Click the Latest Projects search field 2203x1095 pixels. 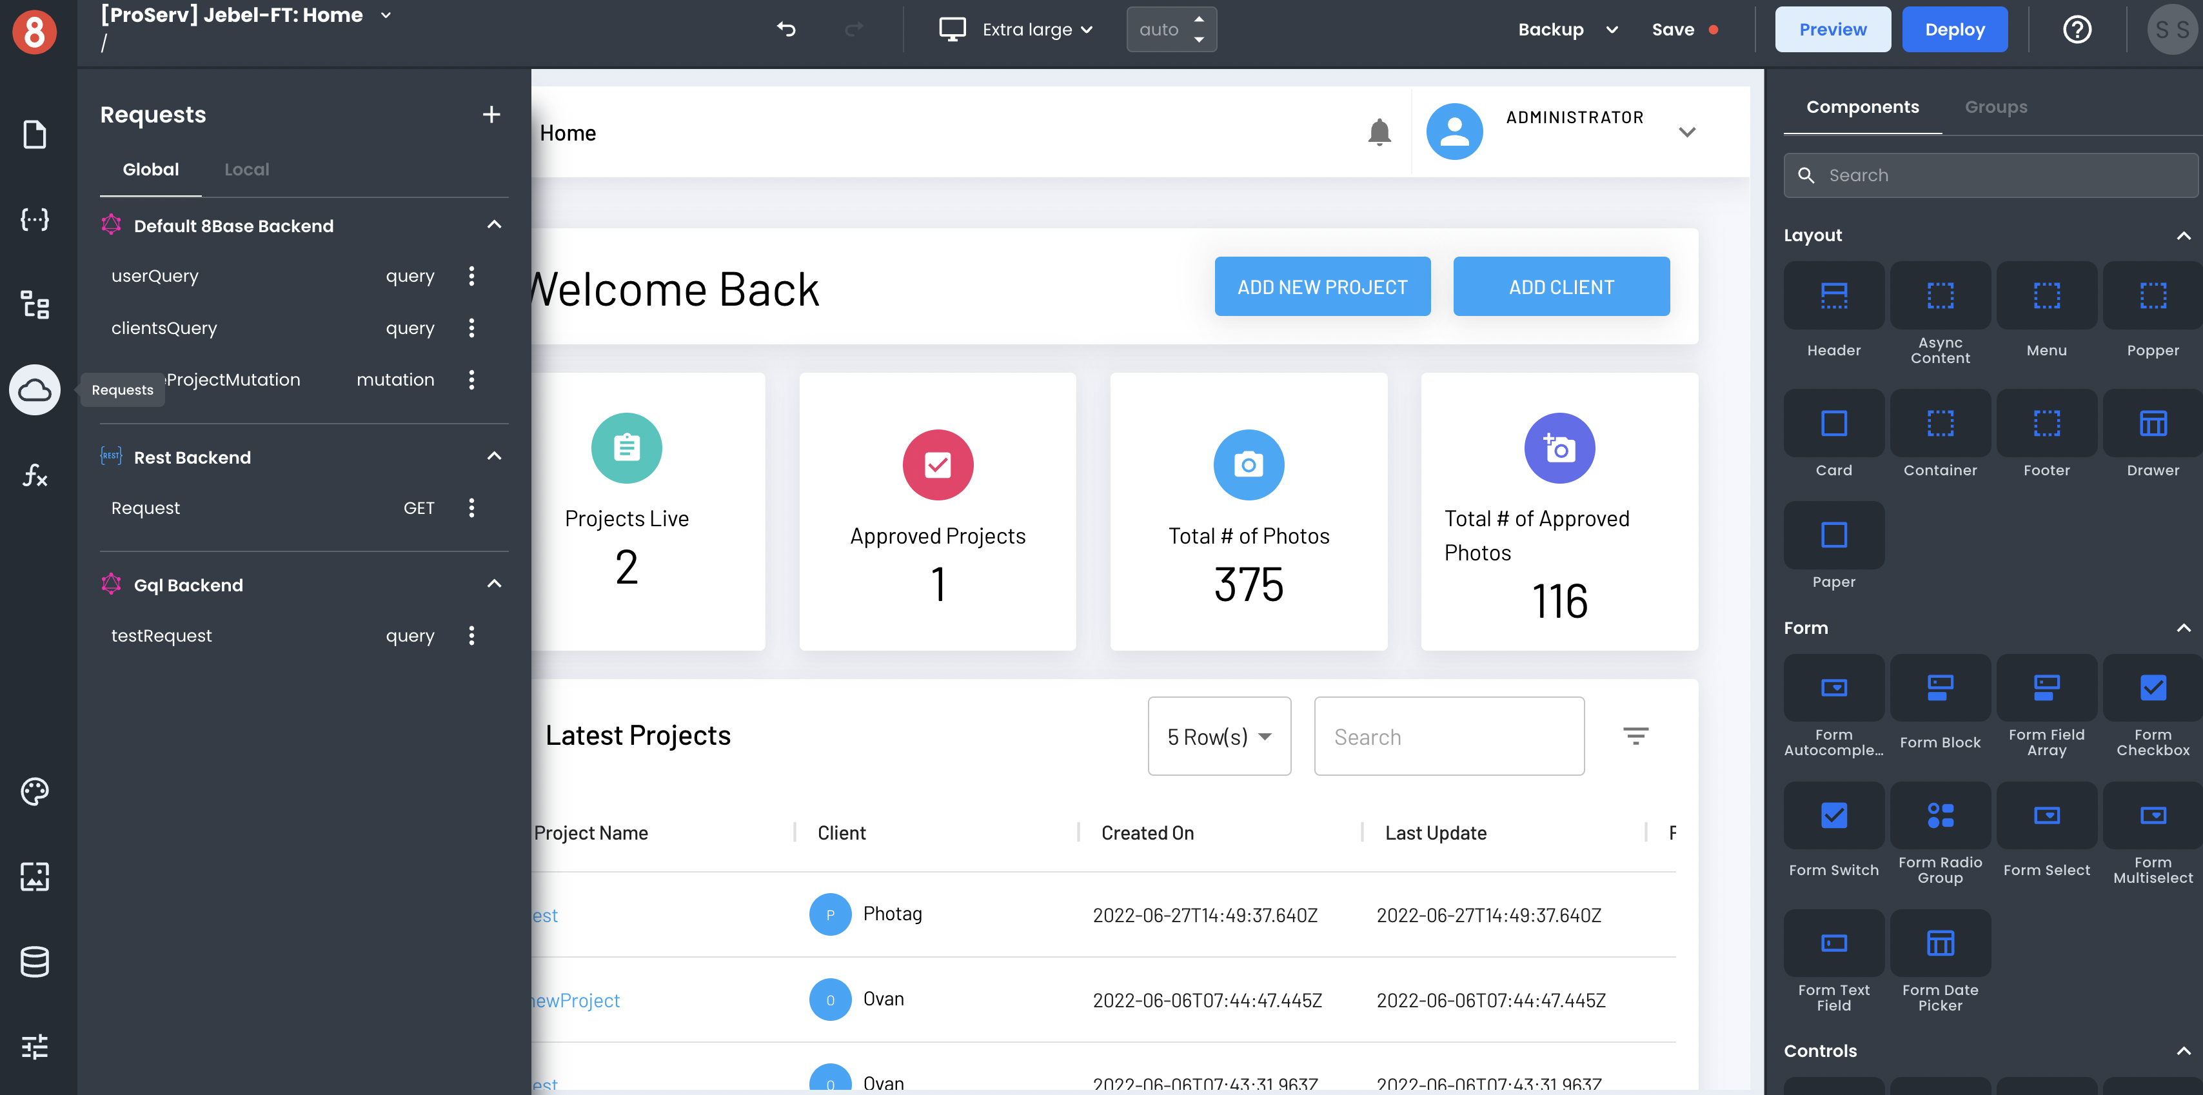[x=1447, y=735]
